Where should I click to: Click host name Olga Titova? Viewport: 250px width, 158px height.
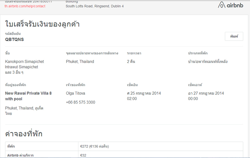click(x=75, y=93)
